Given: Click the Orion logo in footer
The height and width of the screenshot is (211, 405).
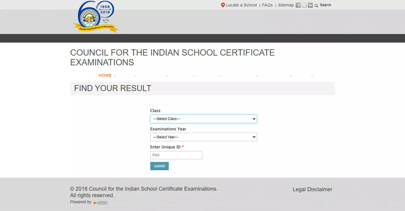Looking at the screenshot, I should (100, 202).
